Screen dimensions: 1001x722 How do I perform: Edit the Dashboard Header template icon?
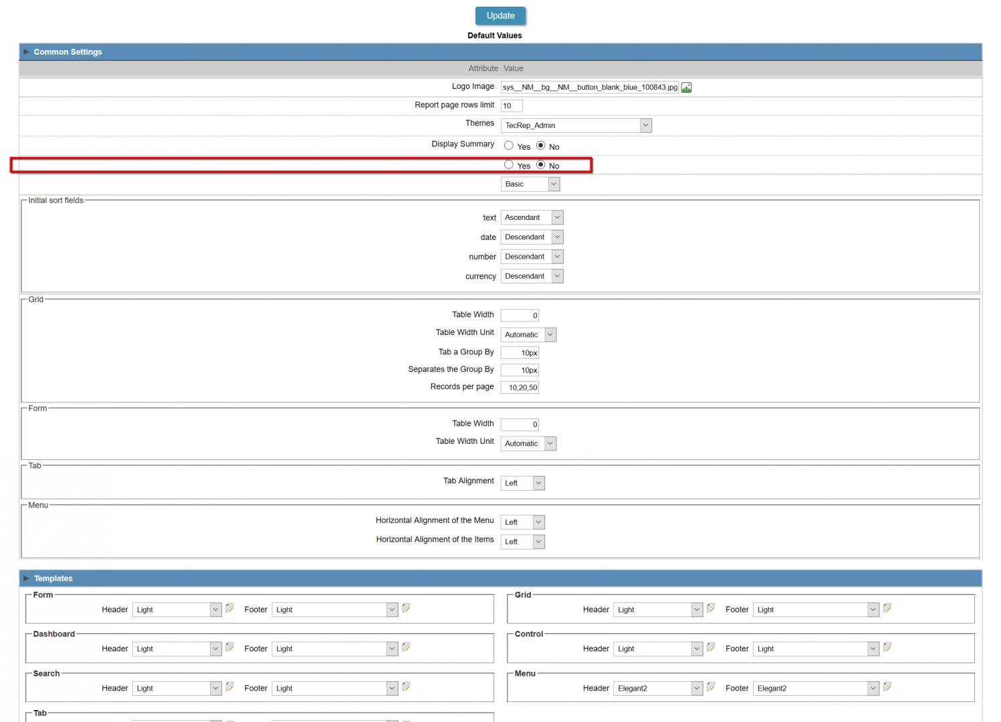(x=229, y=647)
